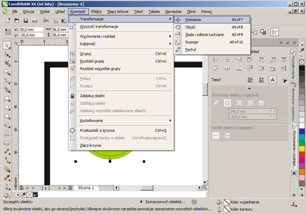Screen dimensions: 306x214
Task: Open the Menedżer obiektów docker tab
Action: click(x=293, y=102)
